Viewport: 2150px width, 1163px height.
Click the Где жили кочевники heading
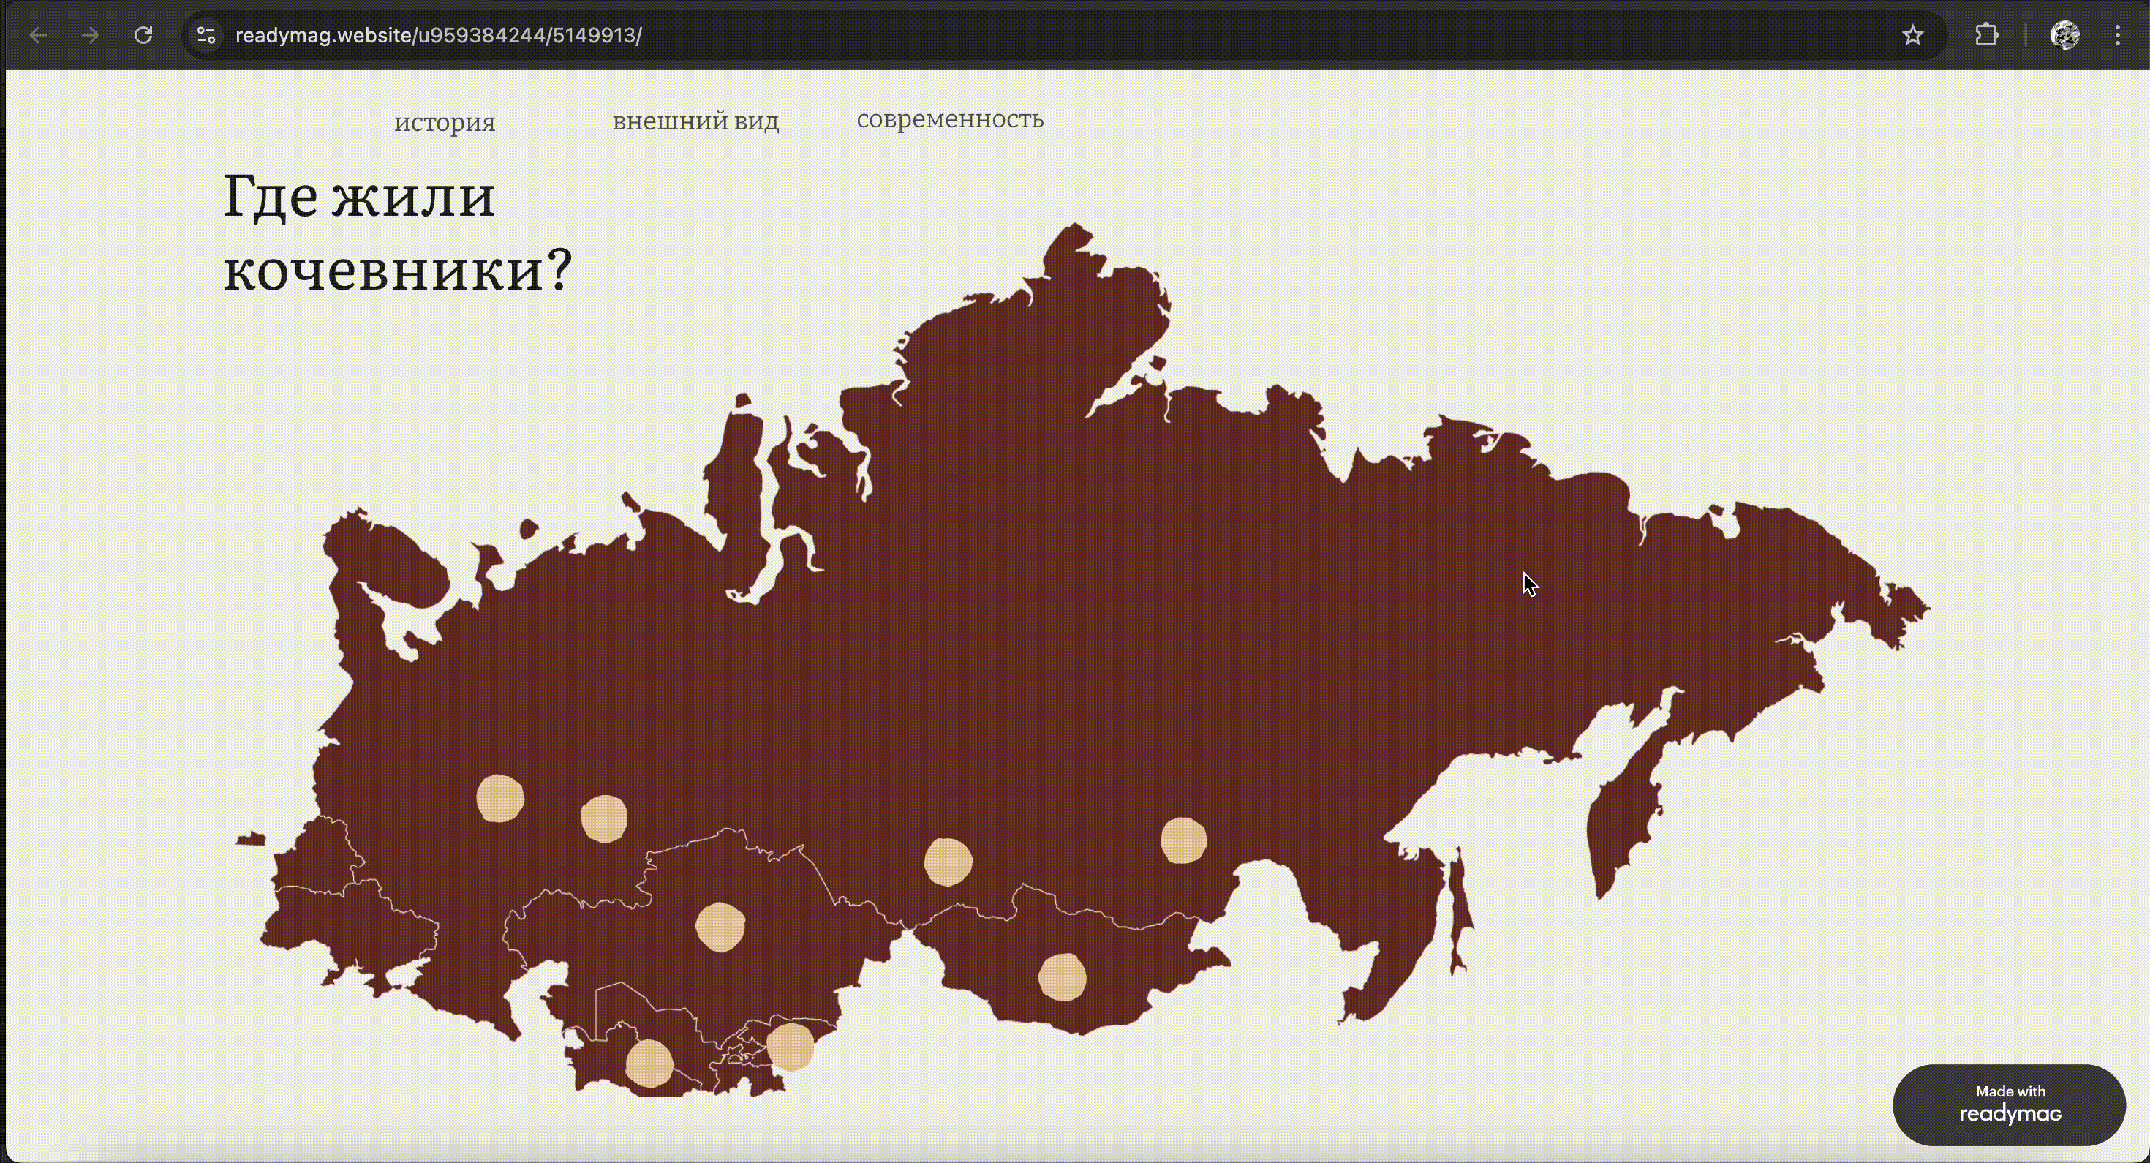(x=397, y=233)
